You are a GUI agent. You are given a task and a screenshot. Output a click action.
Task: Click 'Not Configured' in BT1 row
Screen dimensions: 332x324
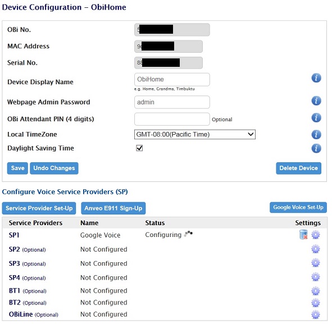coord(104,291)
